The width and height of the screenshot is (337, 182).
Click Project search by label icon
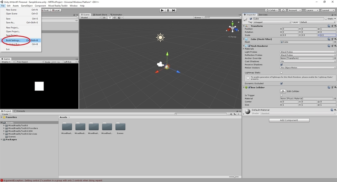coord(235,114)
